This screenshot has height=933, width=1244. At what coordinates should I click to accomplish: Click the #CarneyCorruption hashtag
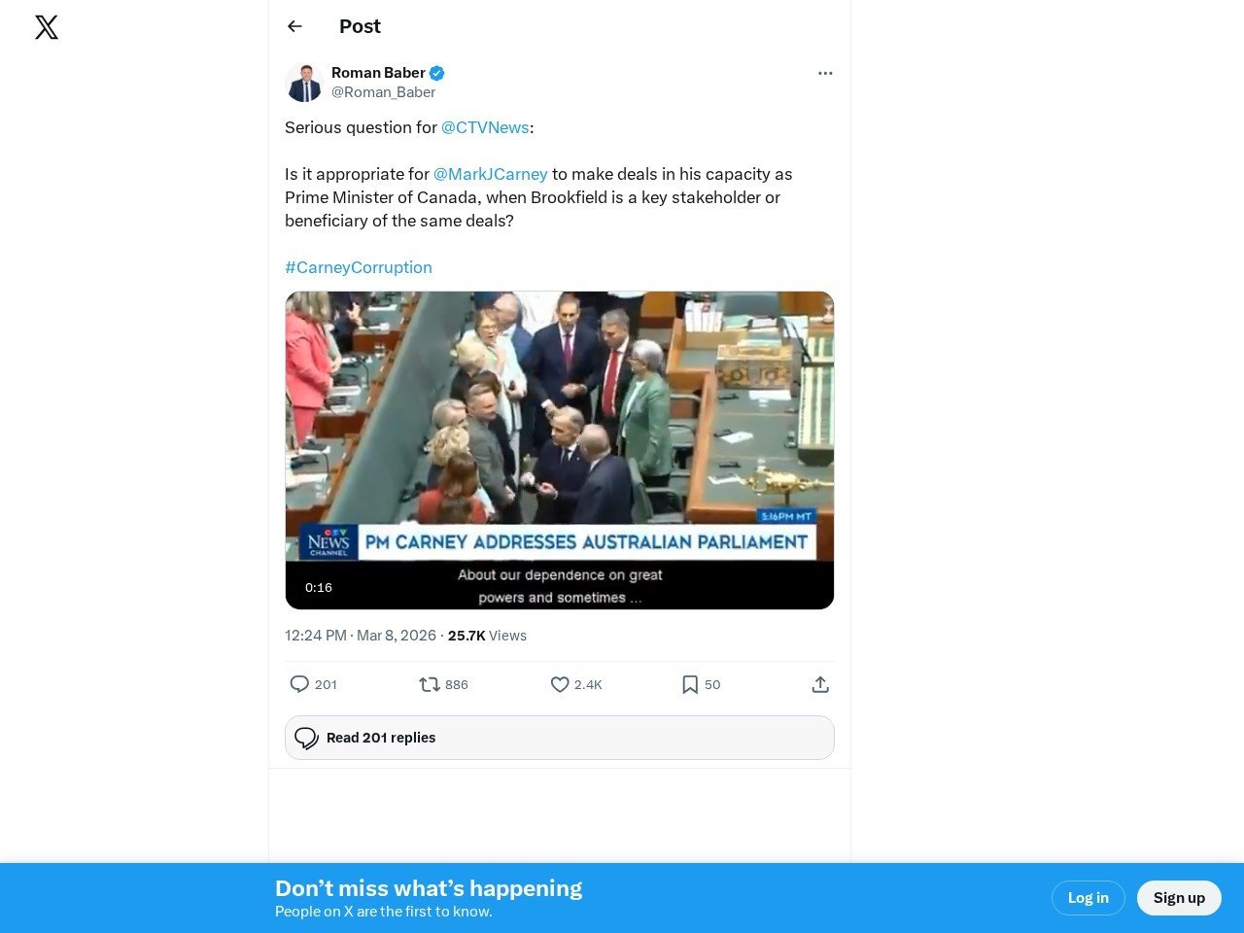click(x=359, y=267)
